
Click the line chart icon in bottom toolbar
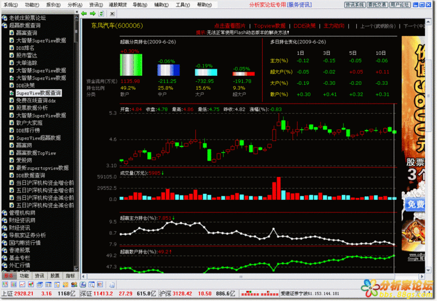(22, 285)
